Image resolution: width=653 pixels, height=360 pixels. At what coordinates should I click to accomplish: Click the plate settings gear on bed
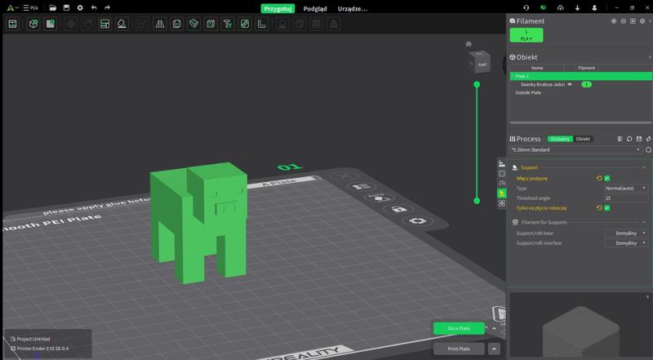tap(418, 221)
